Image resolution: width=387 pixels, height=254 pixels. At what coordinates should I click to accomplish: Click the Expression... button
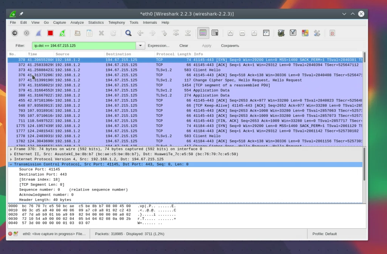pyautogui.click(x=158, y=46)
